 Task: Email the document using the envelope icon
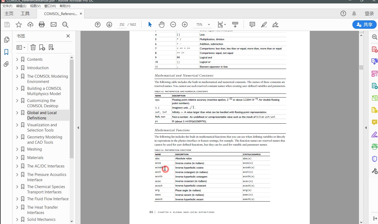[x=53, y=24]
